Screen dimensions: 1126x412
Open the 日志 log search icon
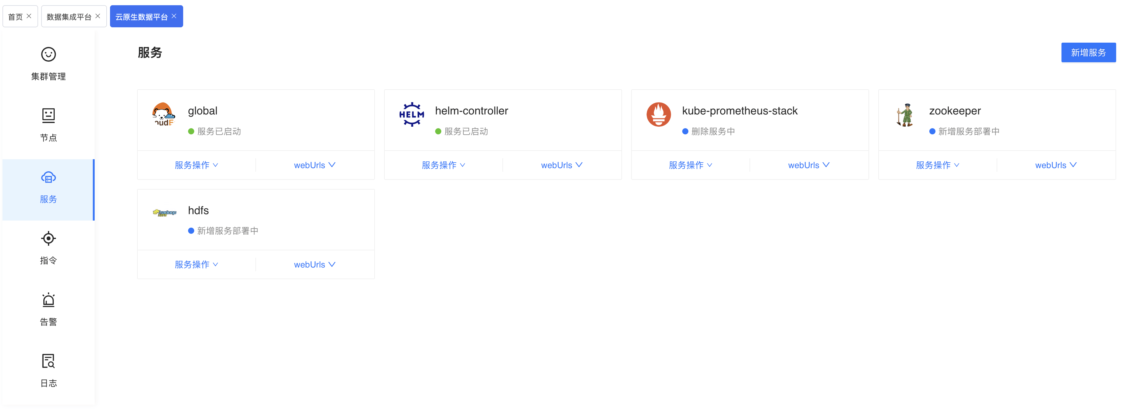click(49, 361)
